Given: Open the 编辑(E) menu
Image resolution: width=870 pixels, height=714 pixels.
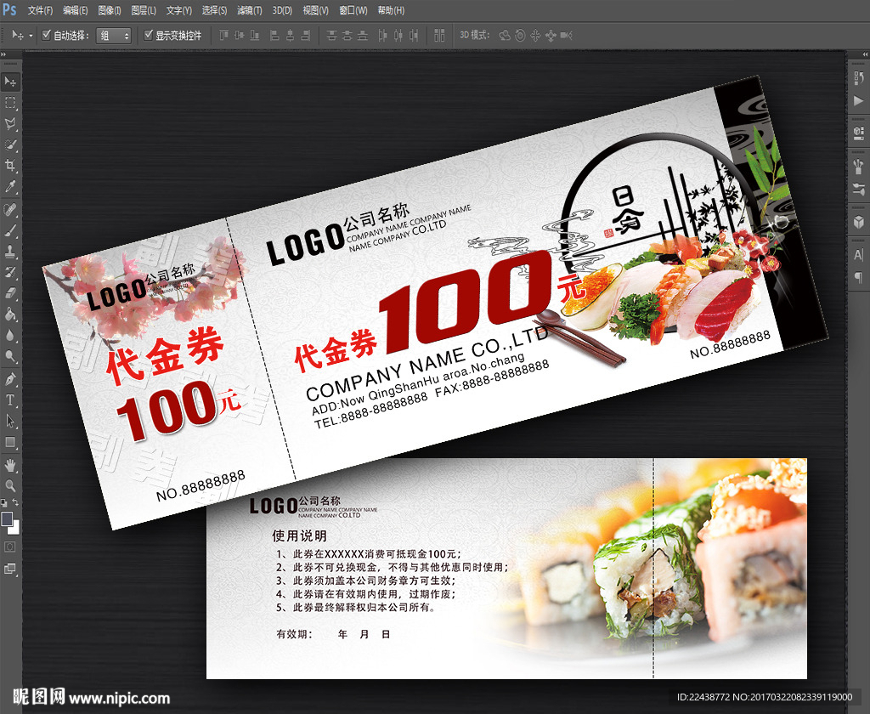Looking at the screenshot, I should pos(75,10).
